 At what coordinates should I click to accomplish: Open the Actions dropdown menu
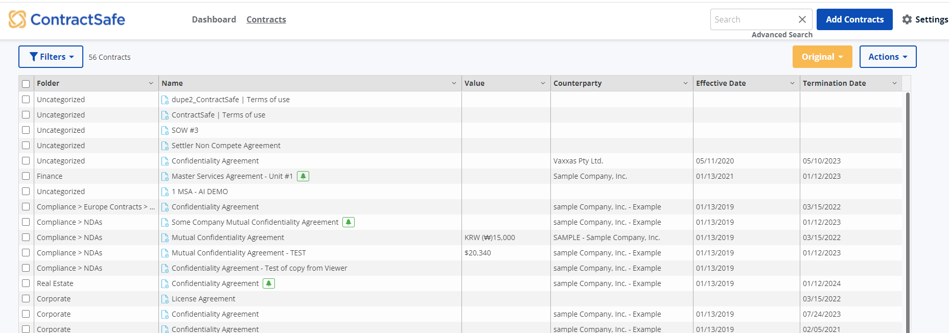click(x=888, y=57)
